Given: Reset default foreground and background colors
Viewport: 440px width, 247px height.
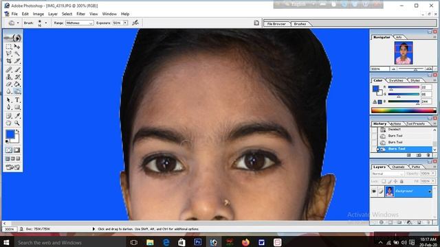Looking at the screenshot, I should [7, 141].
